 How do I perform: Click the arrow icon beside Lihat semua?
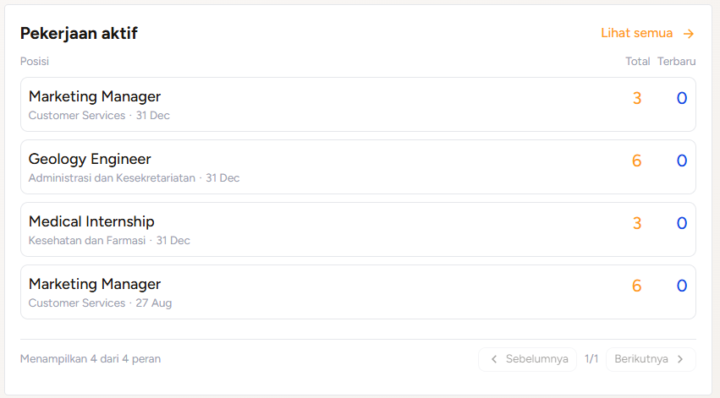point(689,34)
